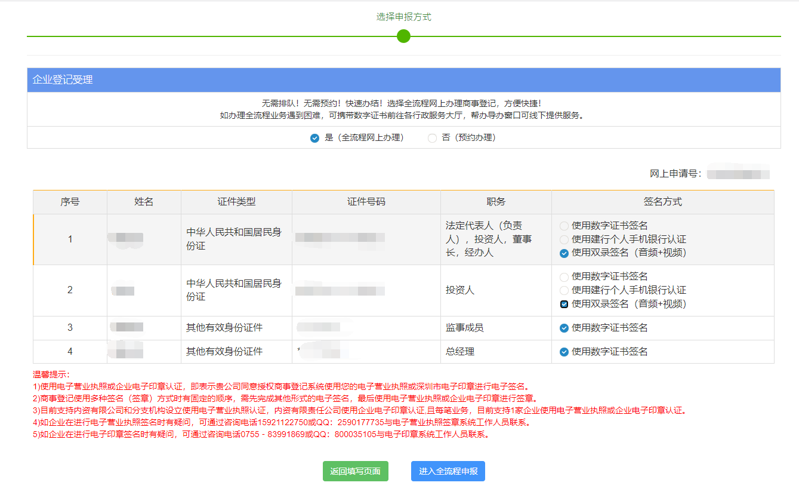Click the 序号 cell showing 1
Screen dimensions: 799x504
point(70,239)
